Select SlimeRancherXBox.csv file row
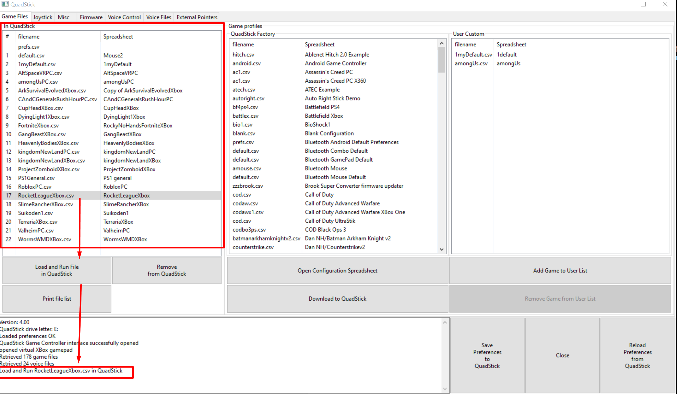Viewport: 677px width, 394px height. click(112, 204)
